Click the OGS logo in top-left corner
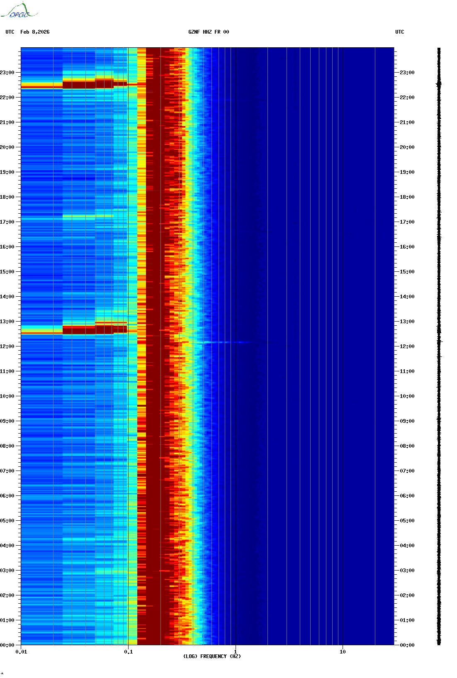Image resolution: width=457 pixels, height=678 pixels. pos(19,11)
